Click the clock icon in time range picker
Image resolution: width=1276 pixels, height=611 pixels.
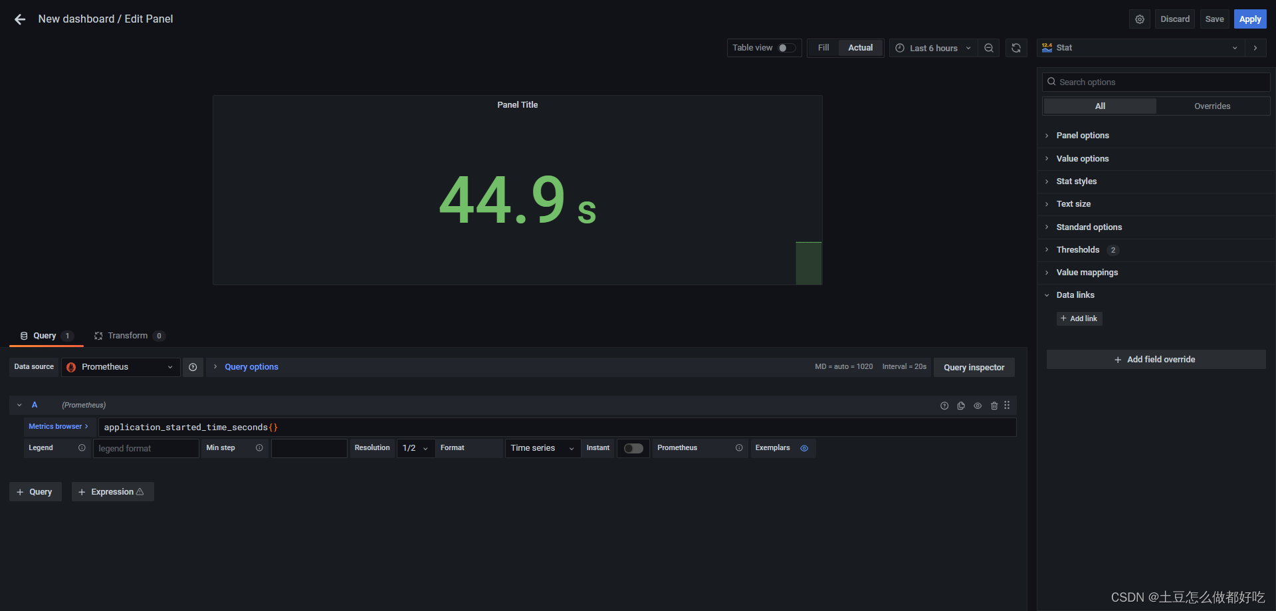pos(900,48)
